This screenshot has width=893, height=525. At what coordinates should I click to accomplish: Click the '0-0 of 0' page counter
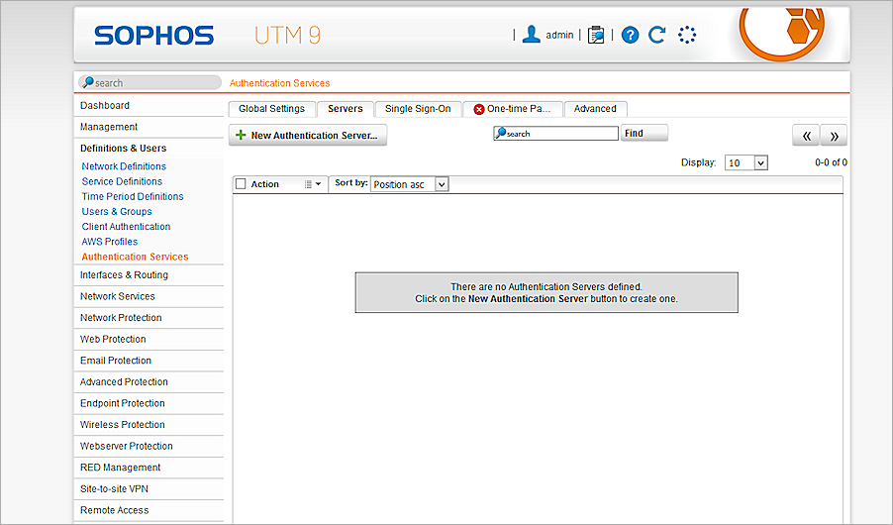[831, 162]
